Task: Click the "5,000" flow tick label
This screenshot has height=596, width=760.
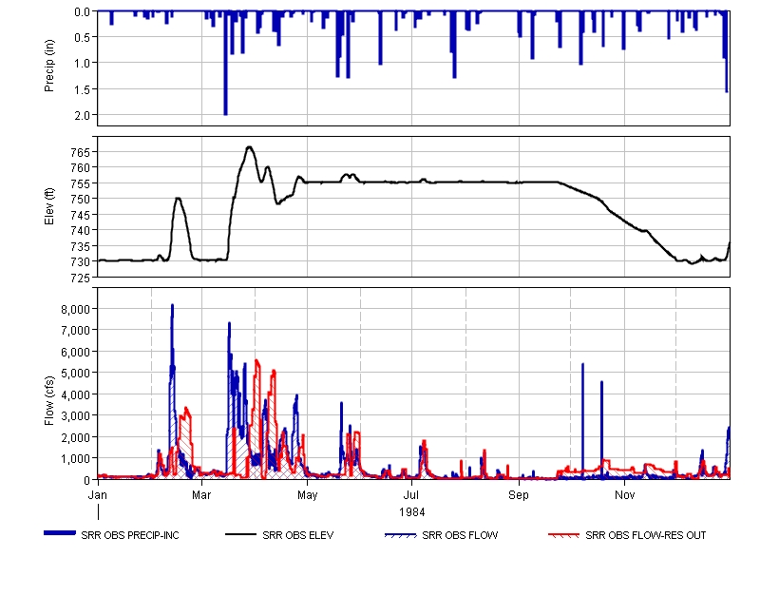Action: pyautogui.click(x=77, y=374)
